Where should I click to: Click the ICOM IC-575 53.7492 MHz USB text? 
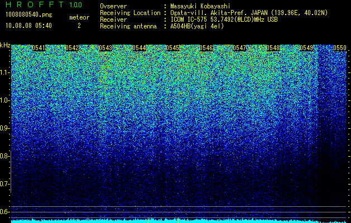coord(224,20)
